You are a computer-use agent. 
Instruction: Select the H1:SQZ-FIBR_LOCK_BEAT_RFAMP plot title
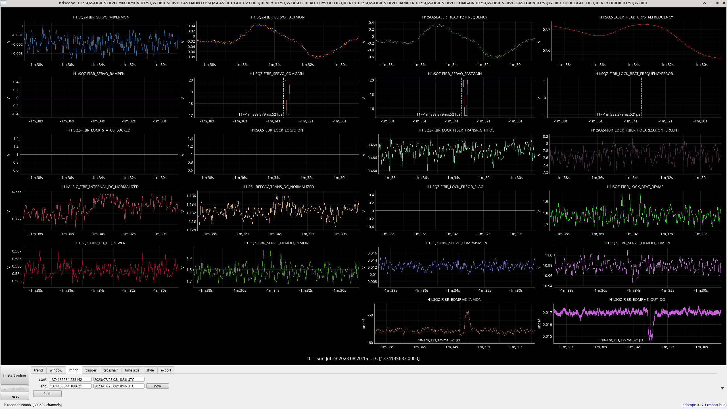click(x=635, y=187)
